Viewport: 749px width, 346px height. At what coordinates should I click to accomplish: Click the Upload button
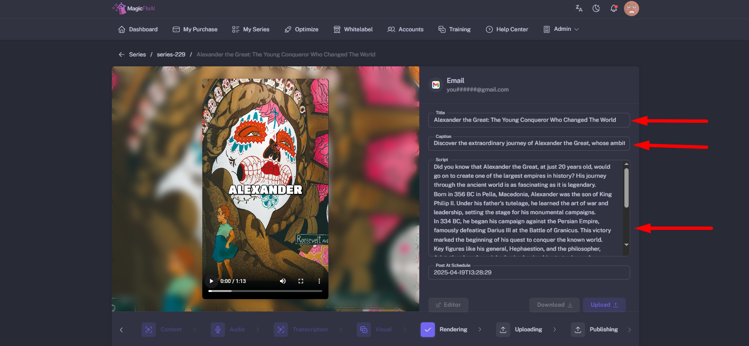(x=604, y=305)
